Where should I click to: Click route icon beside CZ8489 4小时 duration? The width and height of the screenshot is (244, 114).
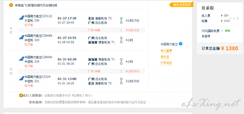point(121,40)
